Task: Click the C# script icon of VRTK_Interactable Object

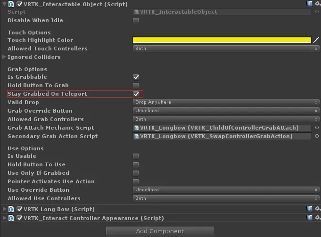Action: 11,4
